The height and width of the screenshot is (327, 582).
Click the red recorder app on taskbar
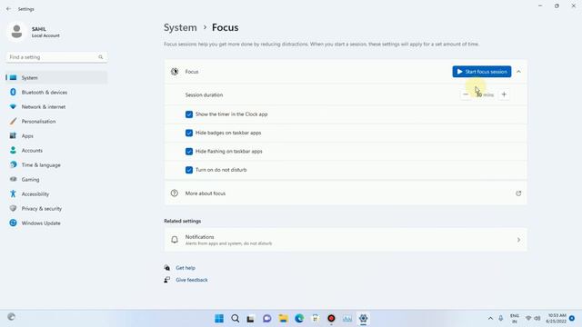click(x=331, y=319)
